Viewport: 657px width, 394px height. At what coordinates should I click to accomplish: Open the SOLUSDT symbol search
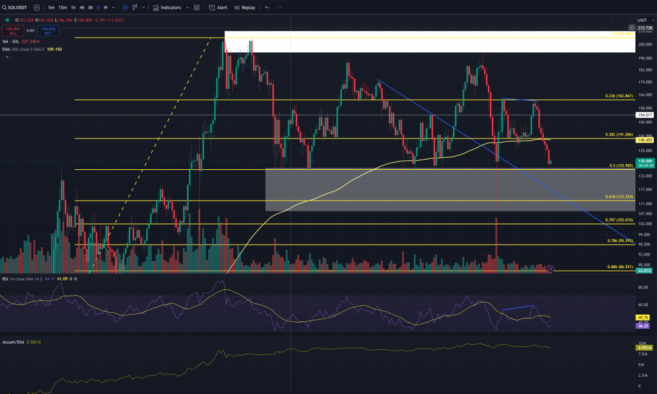15,8
